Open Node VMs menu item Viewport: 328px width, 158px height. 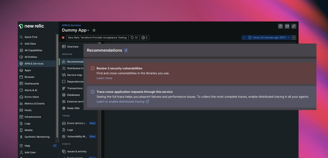pyautogui.click(x=71, y=108)
